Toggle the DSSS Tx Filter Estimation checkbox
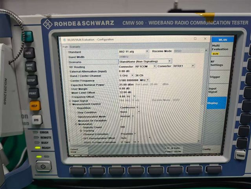 pos(122,142)
